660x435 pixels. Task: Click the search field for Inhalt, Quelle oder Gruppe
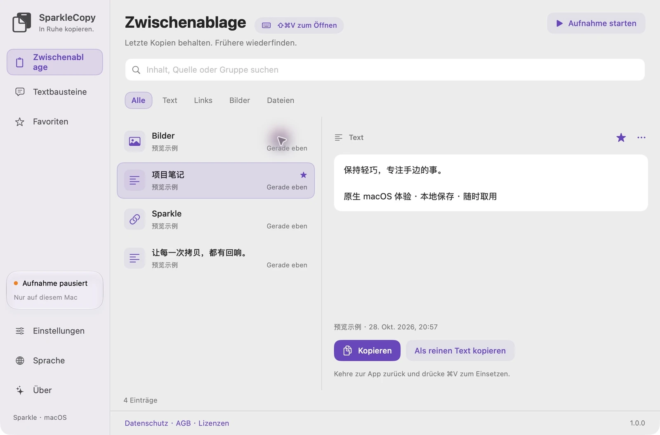[385, 70]
